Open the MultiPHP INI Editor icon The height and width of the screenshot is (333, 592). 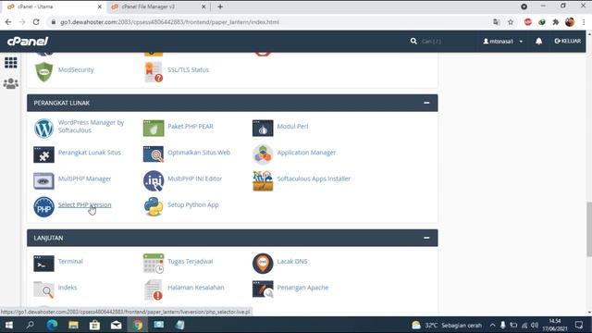(154, 180)
